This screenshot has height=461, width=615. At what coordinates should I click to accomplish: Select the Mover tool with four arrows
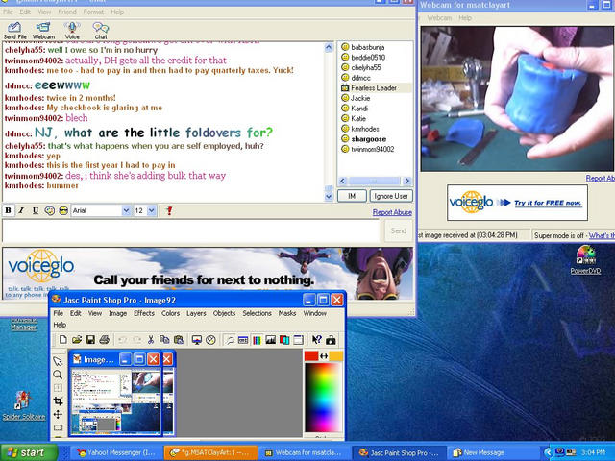58,414
